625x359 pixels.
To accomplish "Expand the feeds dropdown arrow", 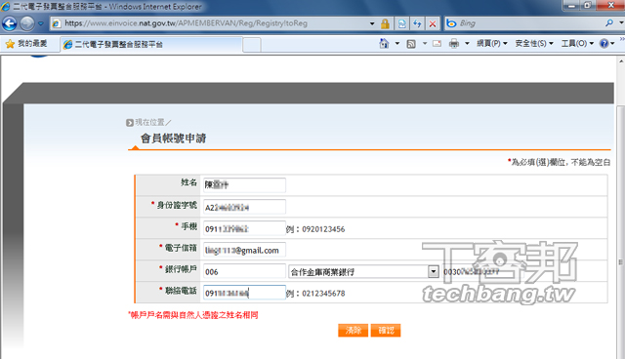I will pyautogui.click(x=425, y=43).
